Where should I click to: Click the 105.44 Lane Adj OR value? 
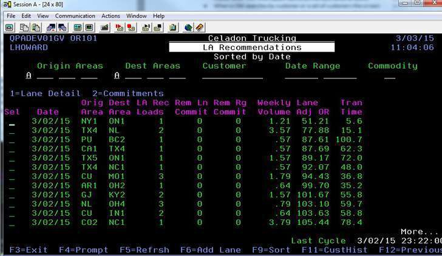[313, 223]
